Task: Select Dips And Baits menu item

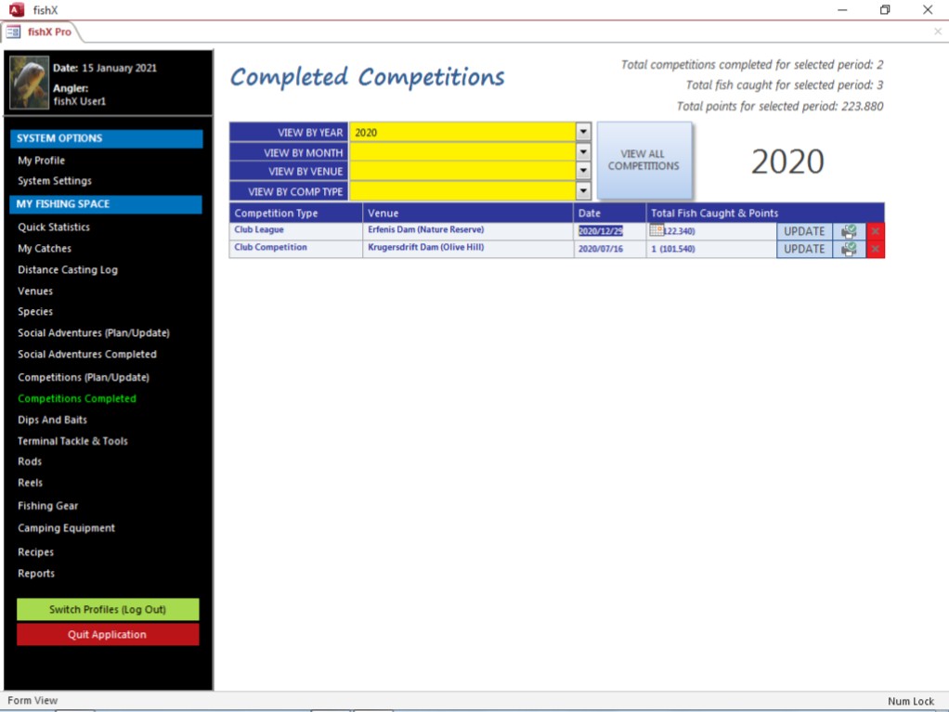Action: [x=52, y=420]
